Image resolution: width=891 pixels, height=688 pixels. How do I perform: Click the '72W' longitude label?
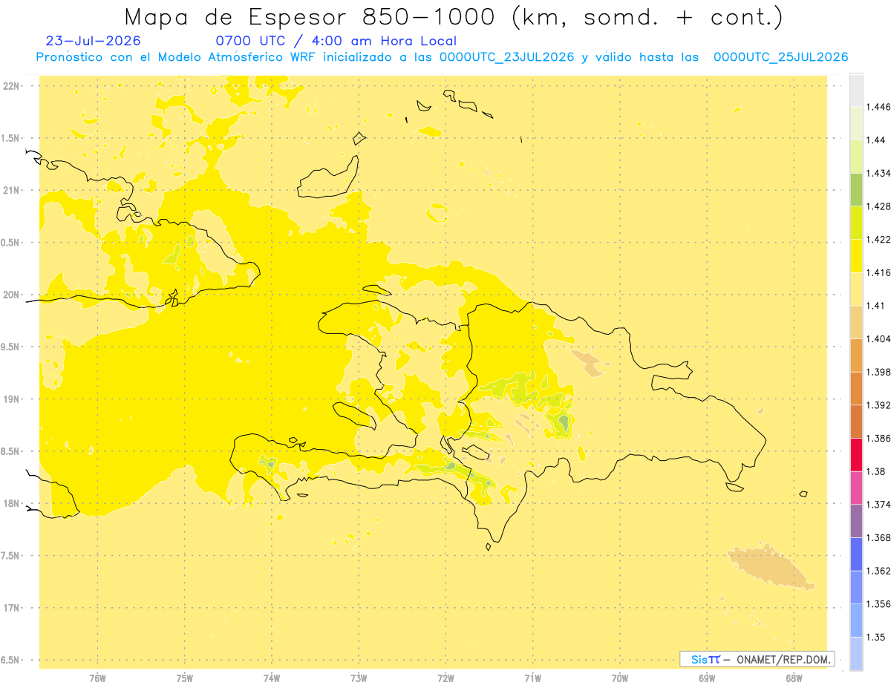pos(446,678)
